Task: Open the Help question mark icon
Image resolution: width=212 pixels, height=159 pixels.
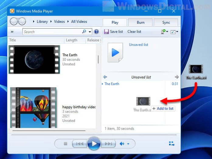Action: (96, 32)
